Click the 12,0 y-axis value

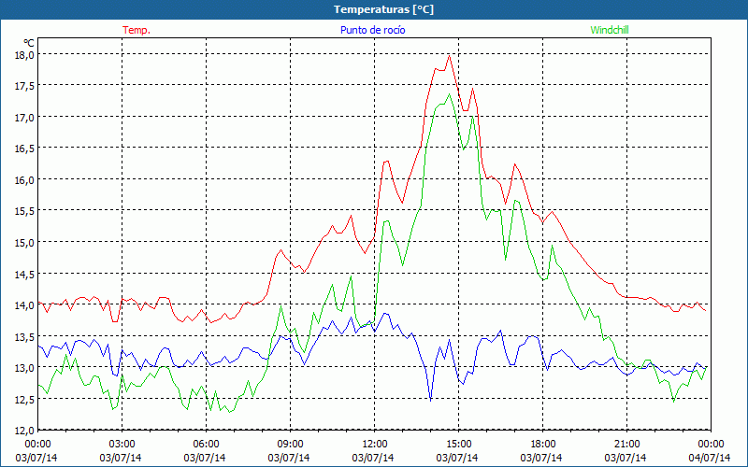[25, 431]
